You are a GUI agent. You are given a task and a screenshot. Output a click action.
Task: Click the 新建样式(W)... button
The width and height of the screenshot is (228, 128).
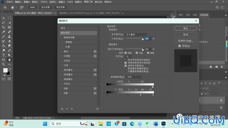186,41
